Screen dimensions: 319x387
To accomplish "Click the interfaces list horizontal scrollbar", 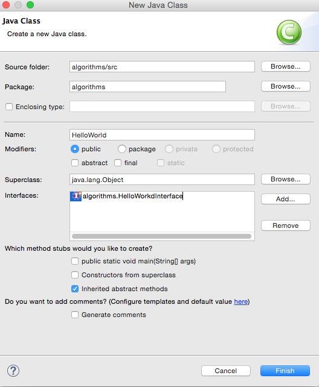I will coord(161,236).
